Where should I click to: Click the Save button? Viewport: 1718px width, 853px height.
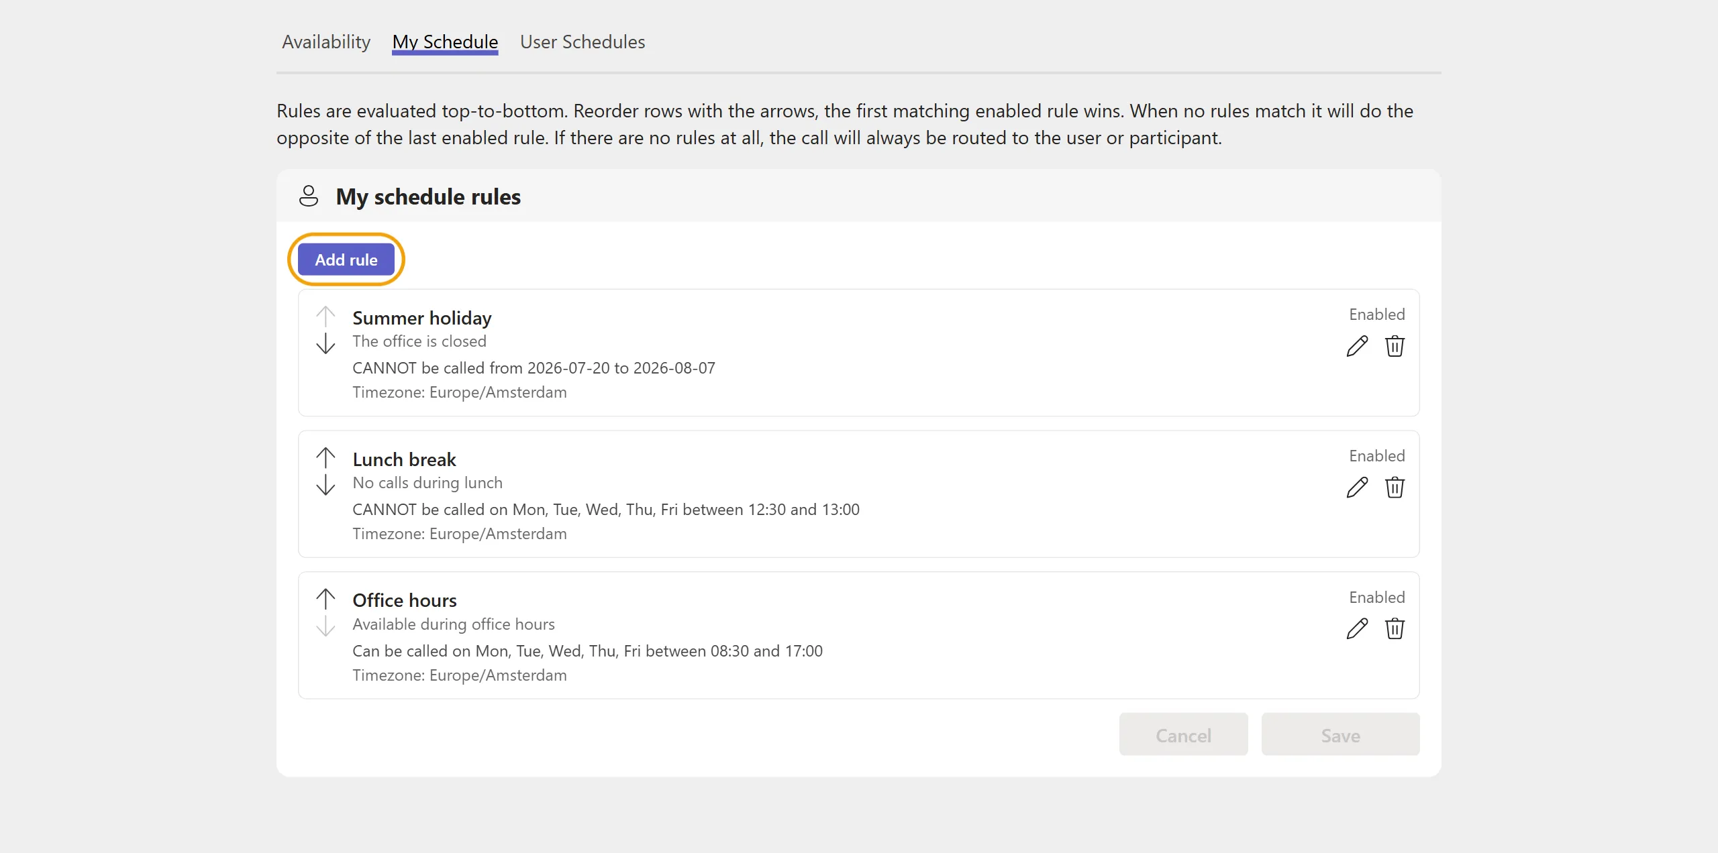pos(1340,735)
